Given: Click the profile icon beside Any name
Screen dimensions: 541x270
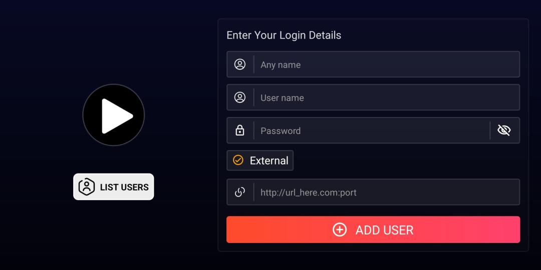Looking at the screenshot, I should (x=240, y=64).
